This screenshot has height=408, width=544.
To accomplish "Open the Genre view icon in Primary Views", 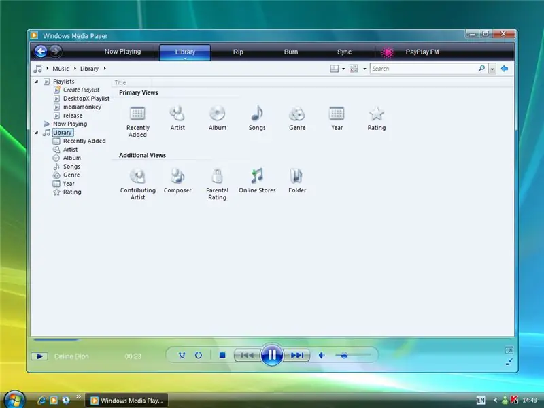I will coord(297,113).
